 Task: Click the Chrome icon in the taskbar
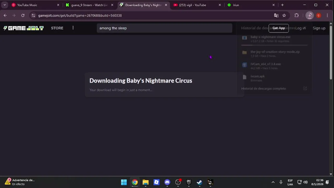135,182
